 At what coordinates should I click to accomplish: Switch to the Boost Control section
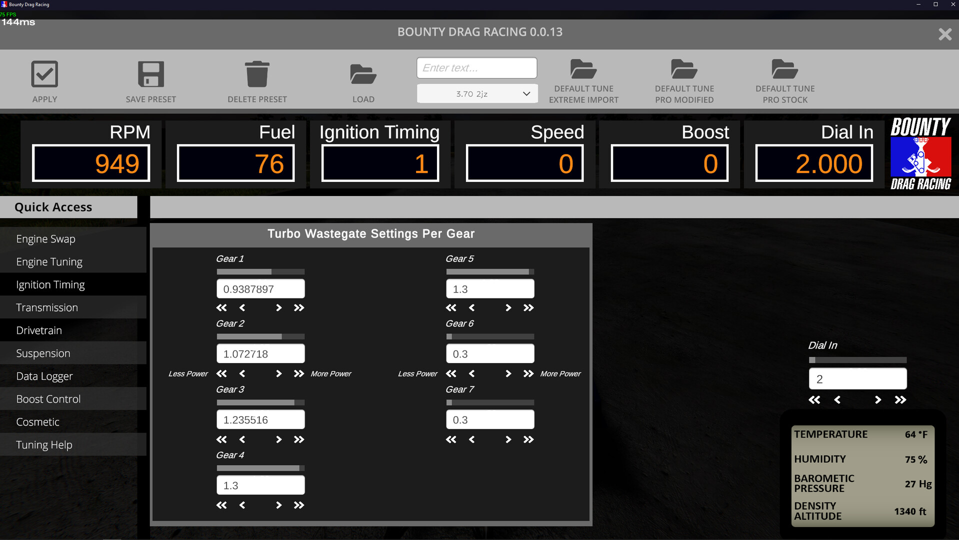coord(48,398)
